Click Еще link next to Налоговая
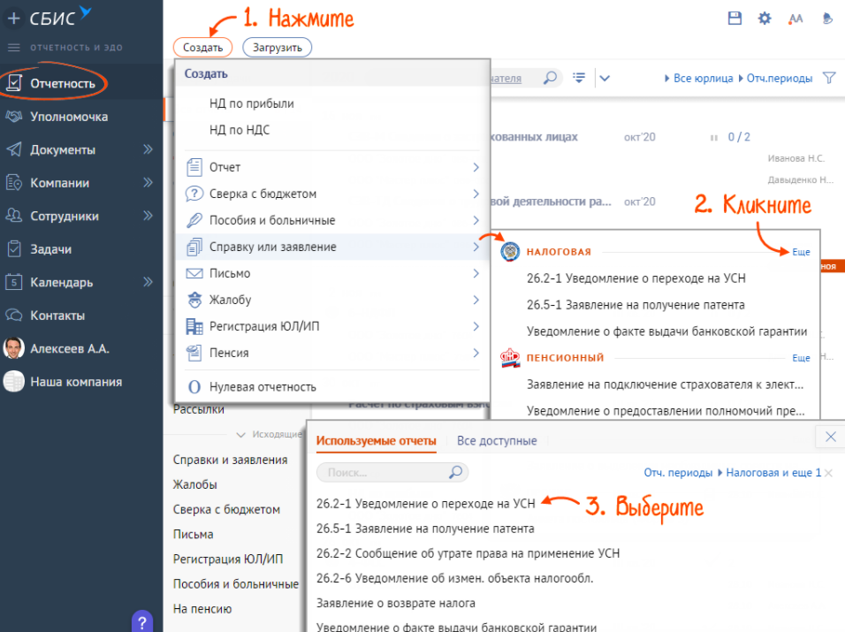845x632 pixels. click(802, 252)
